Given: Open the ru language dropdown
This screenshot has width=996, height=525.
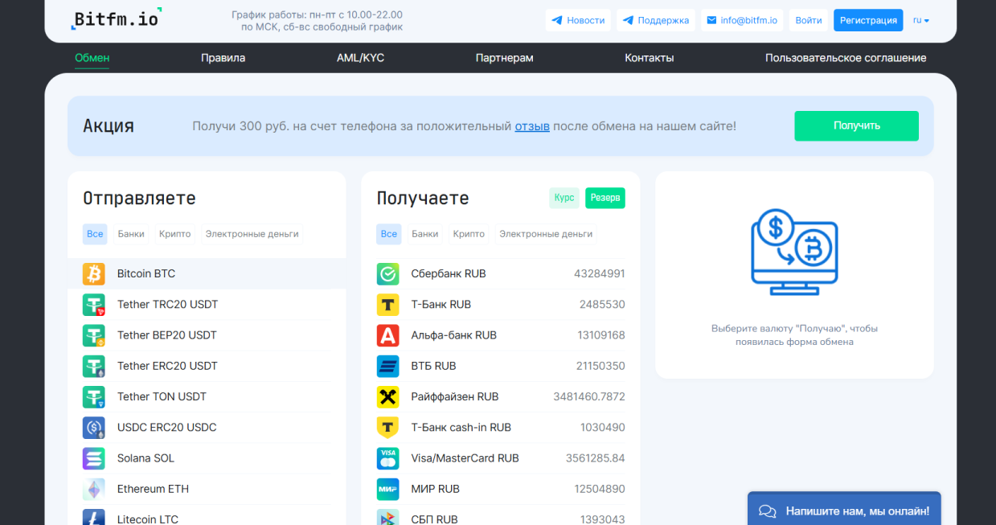Looking at the screenshot, I should [921, 20].
